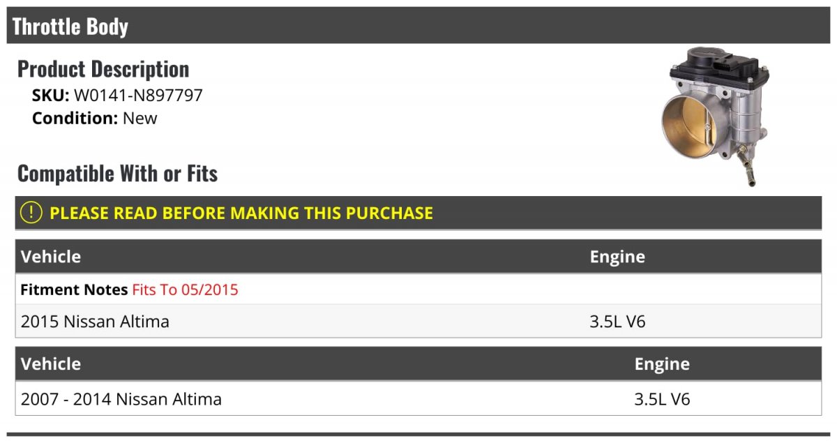Image resolution: width=837 pixels, height=443 pixels.
Task: Click 3.5L V6 engine for 2007 - 2014 Altima
Action: [x=662, y=399]
